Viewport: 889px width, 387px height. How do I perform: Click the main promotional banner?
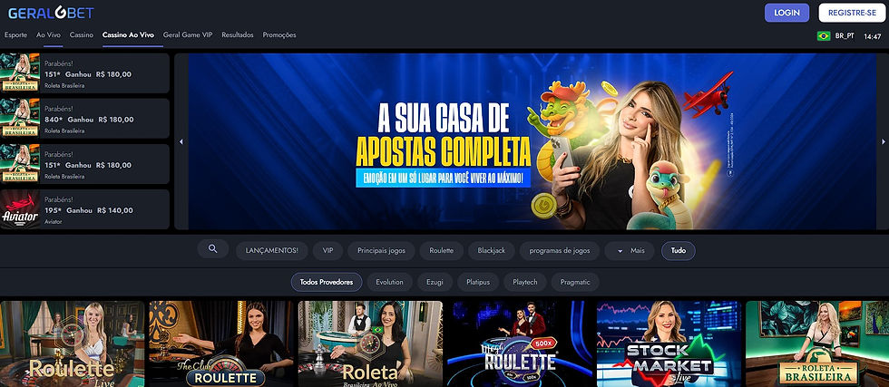pos(532,141)
